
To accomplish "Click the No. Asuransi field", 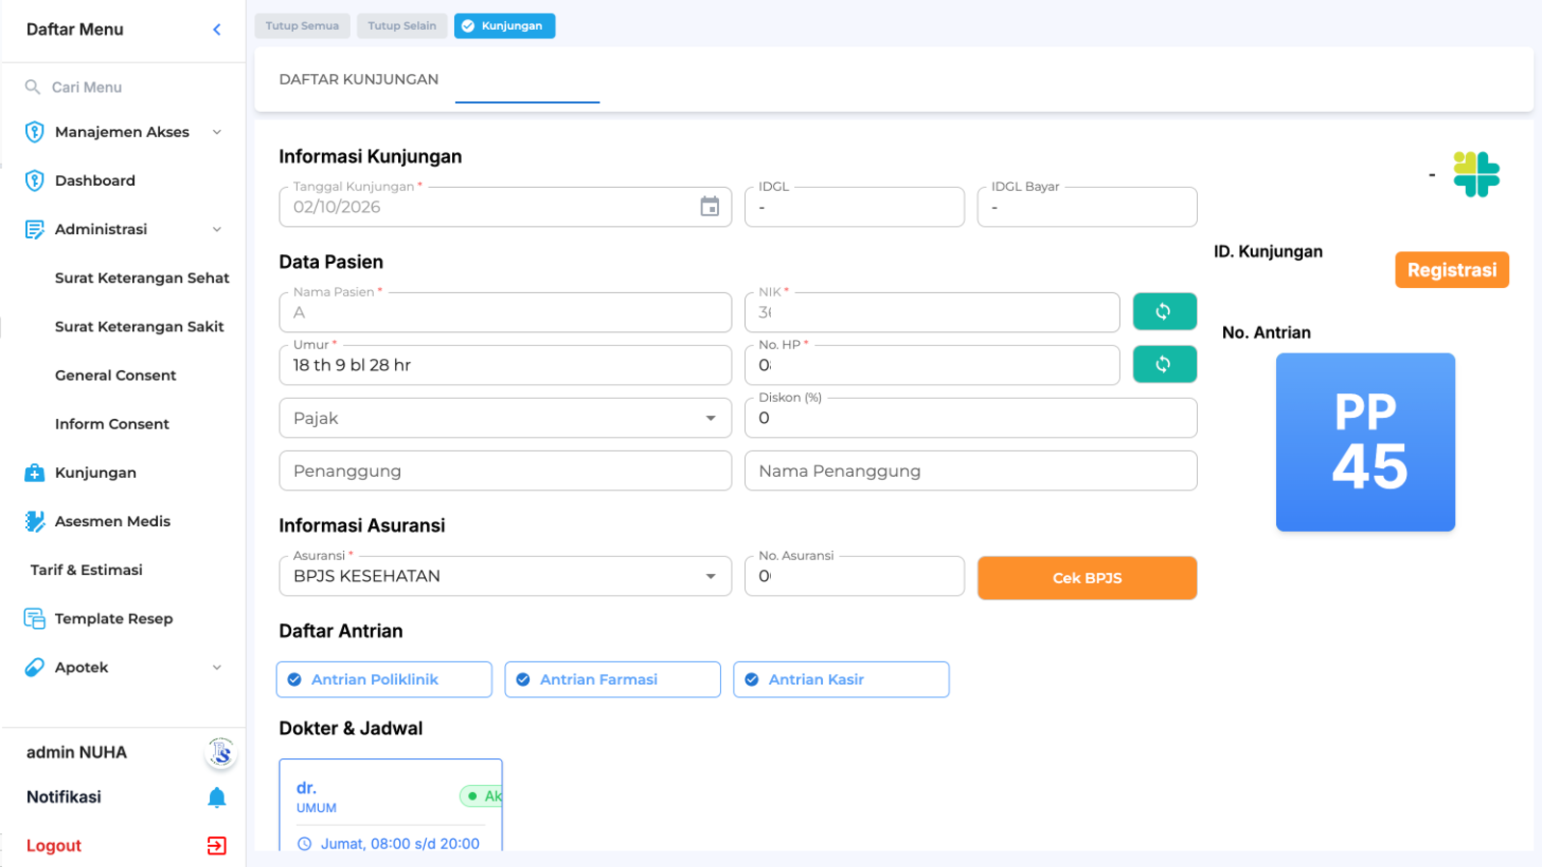I will pos(854,576).
